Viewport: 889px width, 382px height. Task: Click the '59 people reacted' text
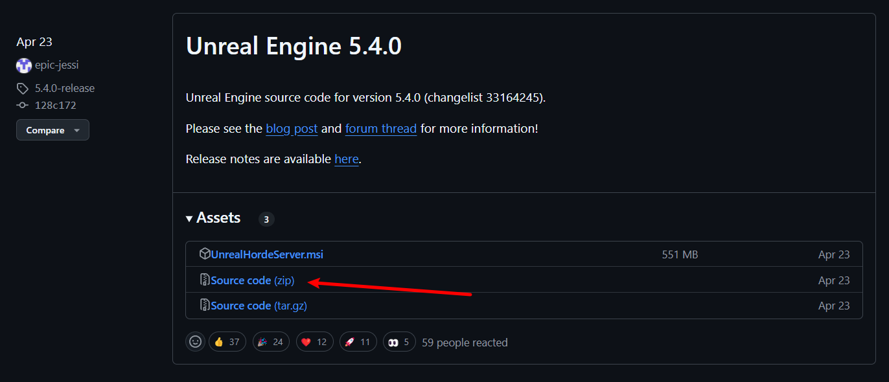[x=465, y=343]
